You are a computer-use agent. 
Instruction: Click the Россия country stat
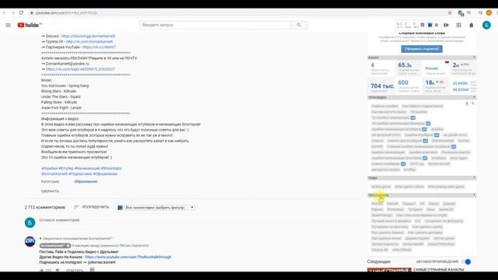[x=432, y=68]
